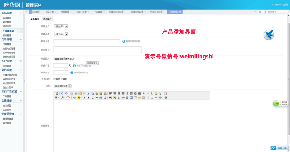The width and height of the screenshot is (290, 152).
Task: Switch to the 基本信息 tab
Action: [x=35, y=19]
